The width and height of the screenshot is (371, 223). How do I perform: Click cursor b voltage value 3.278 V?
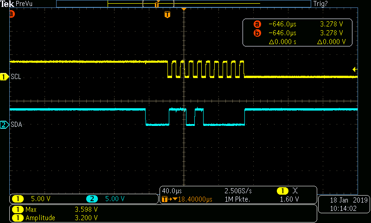coord(331,33)
